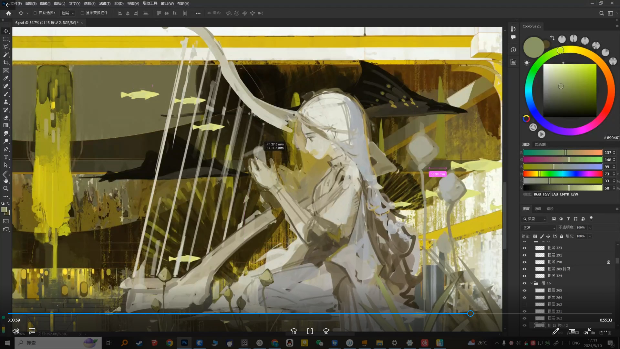Open the 填充 fill dropdown arrow
Screen dimensions: 620x349
click(590, 237)
